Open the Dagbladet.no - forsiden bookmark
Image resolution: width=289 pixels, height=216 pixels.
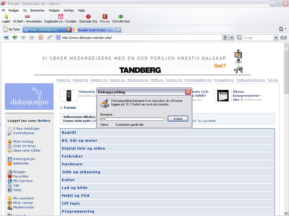(x=60, y=19)
